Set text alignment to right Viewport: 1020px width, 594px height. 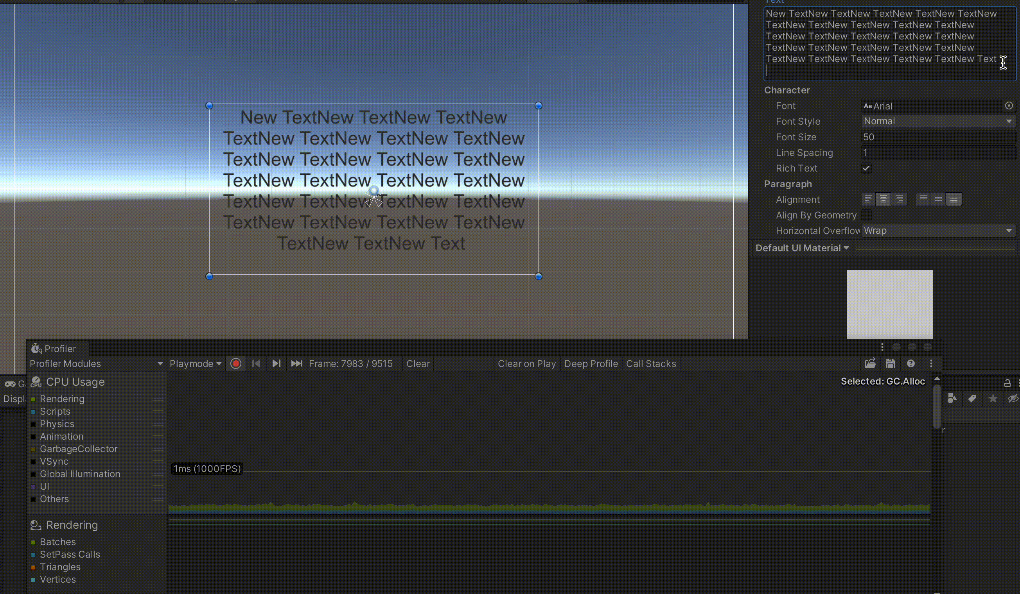click(899, 199)
